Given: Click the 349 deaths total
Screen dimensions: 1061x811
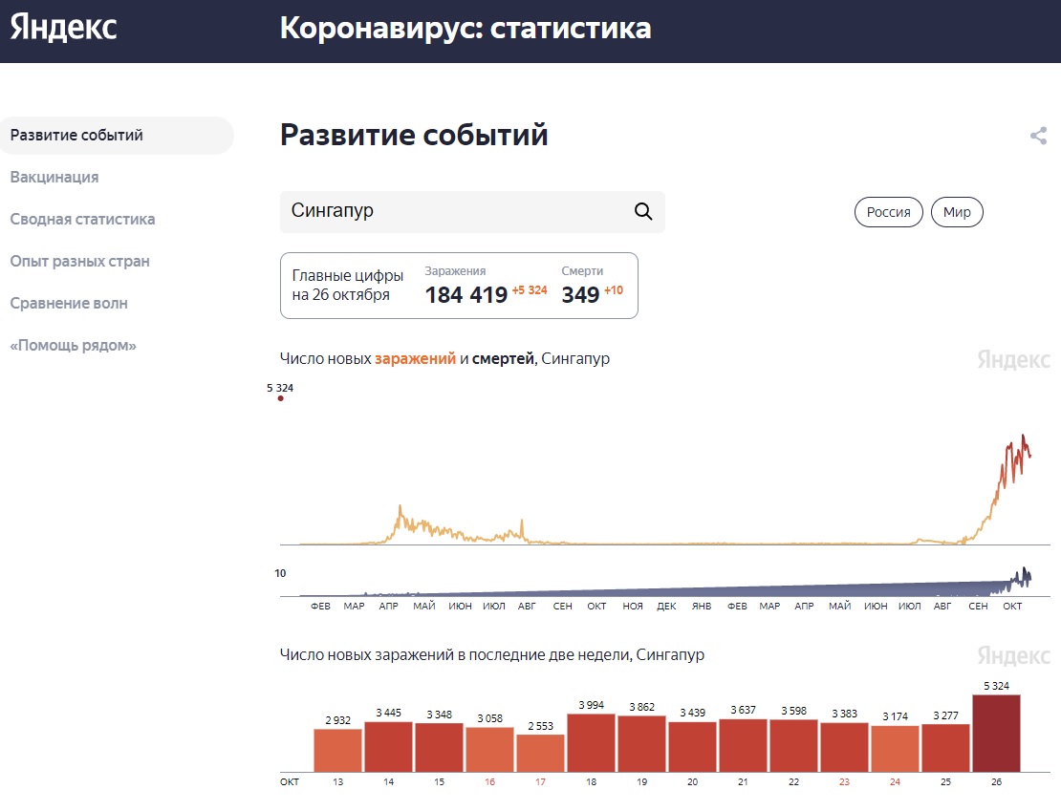Looking at the screenshot, I should [x=580, y=295].
